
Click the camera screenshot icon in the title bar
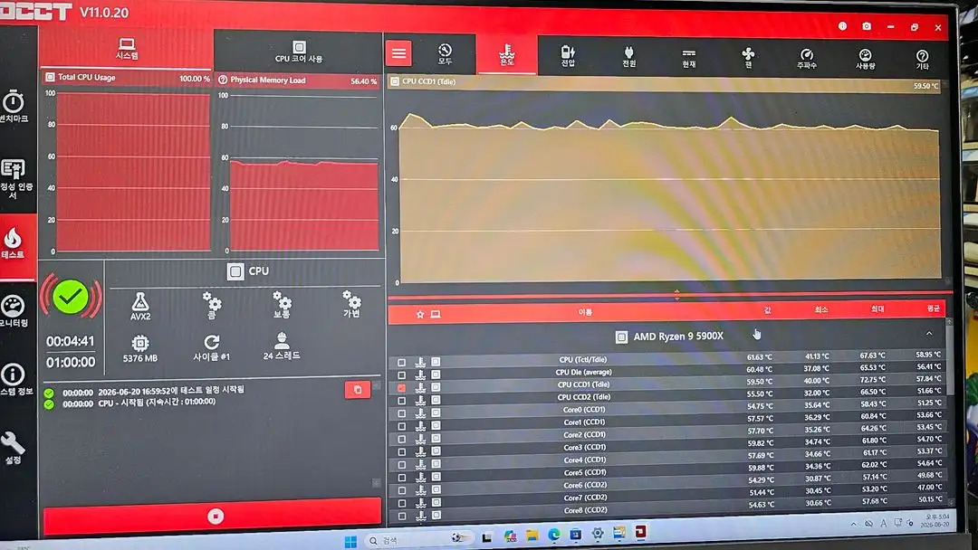click(x=867, y=26)
